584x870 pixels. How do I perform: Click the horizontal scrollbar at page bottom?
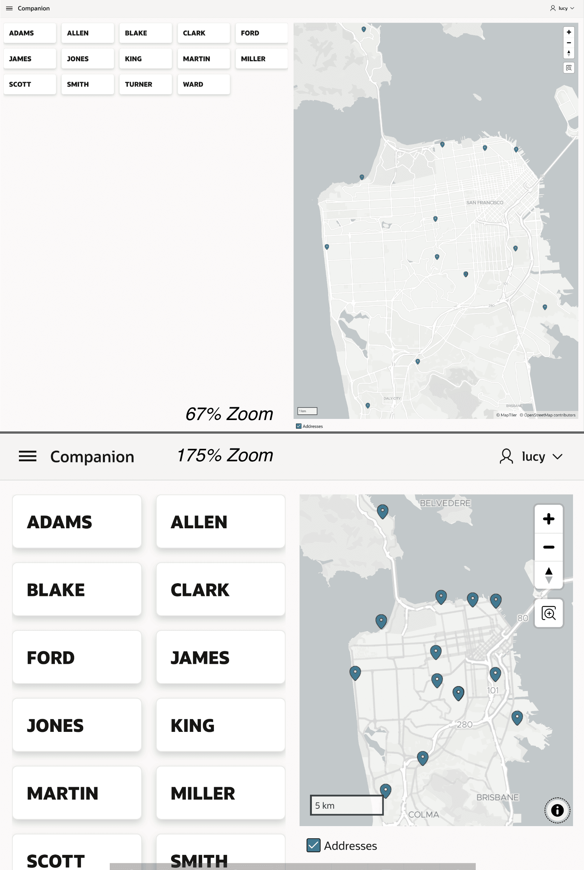point(293,867)
